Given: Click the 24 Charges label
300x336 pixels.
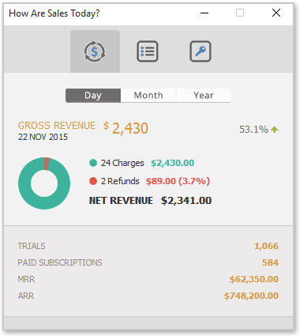Looking at the screenshot, I should coord(122,163).
